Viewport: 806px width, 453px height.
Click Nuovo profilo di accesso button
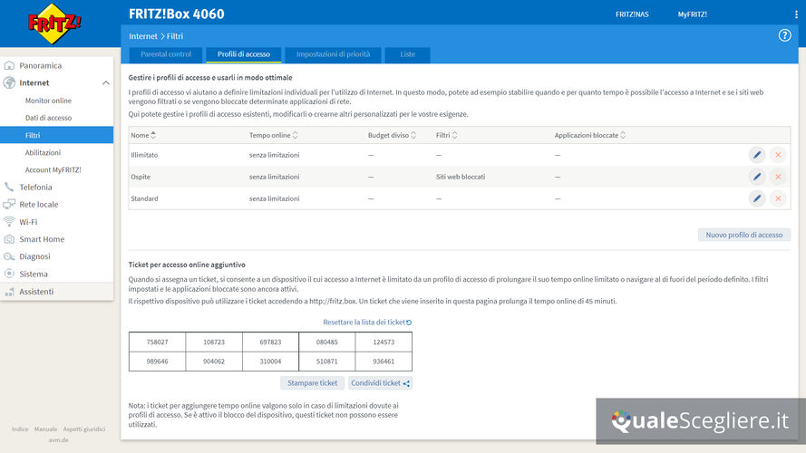[x=743, y=235]
